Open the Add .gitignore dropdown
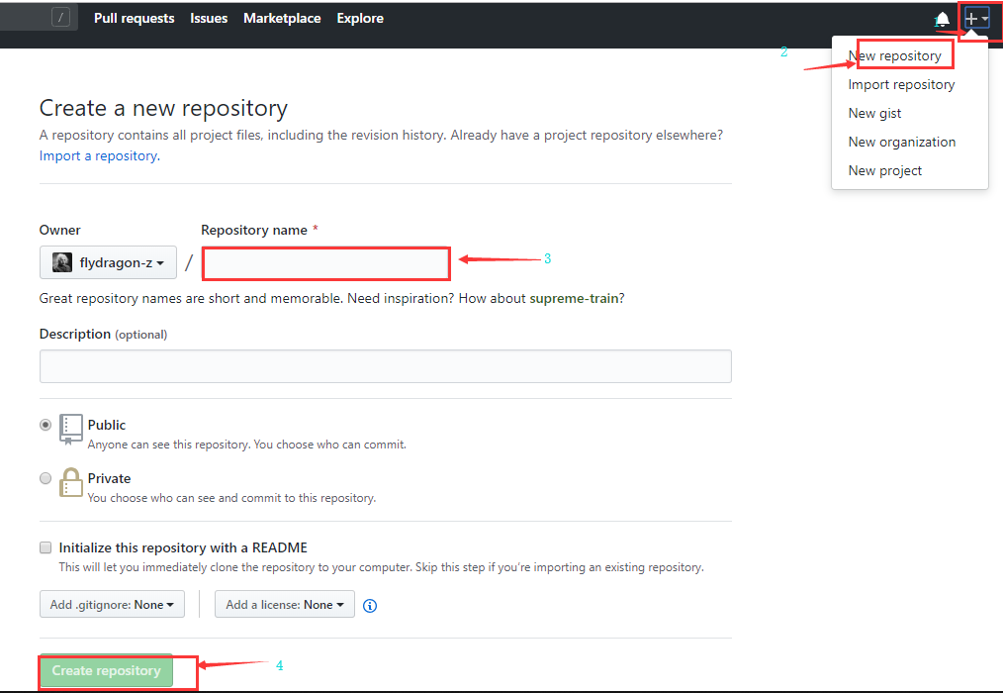Viewport: 1003px width, 693px height. pos(112,604)
